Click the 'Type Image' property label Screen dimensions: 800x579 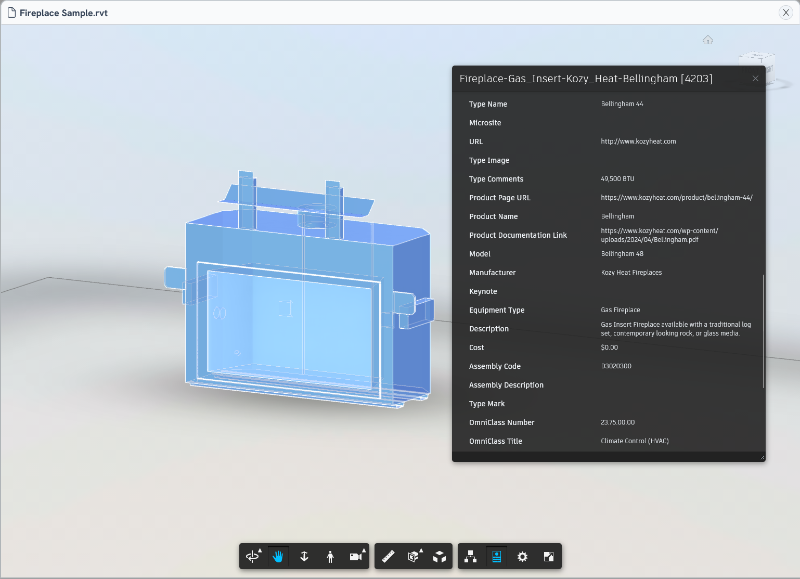point(489,160)
